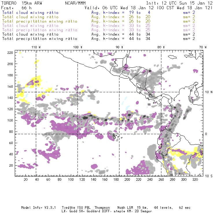Click the x-axis tick label '40'
The width and height of the screenshot is (214, 214).
point(37,180)
